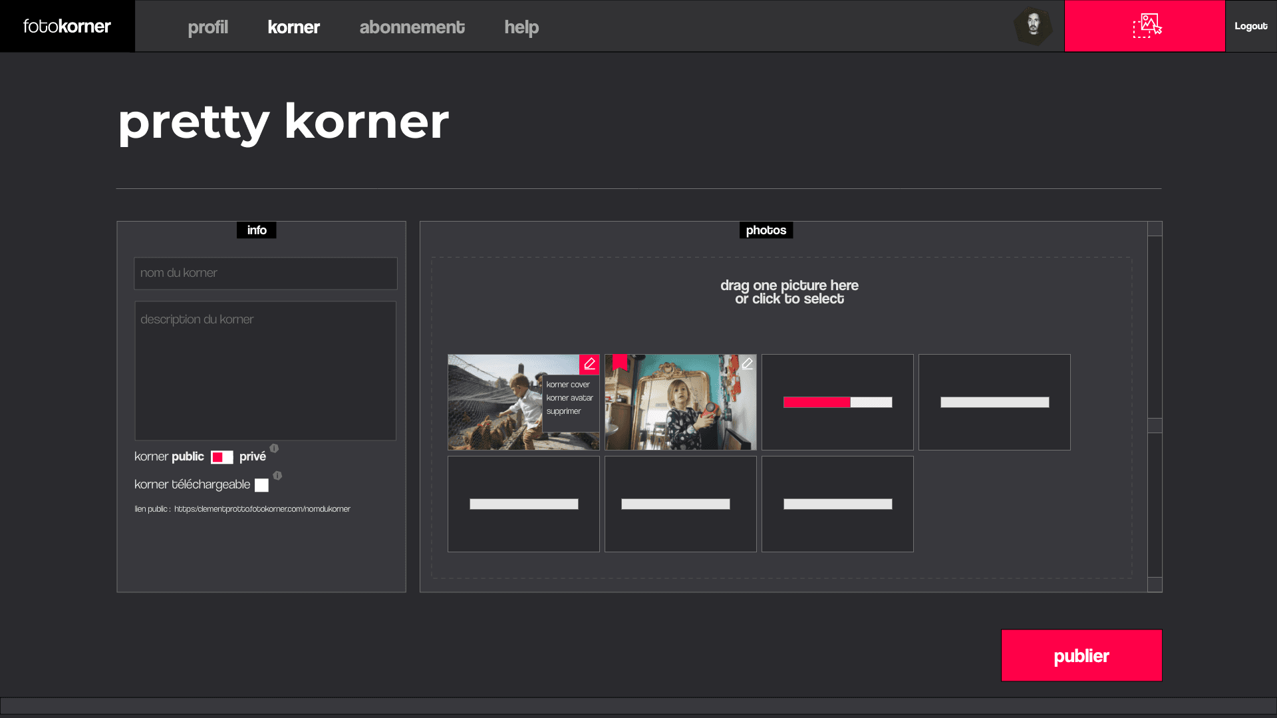Click the user avatar portrait icon
This screenshot has width=1277, height=718.
point(1033,26)
